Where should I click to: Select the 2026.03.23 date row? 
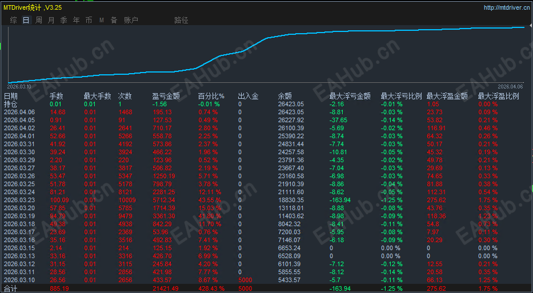point(20,200)
